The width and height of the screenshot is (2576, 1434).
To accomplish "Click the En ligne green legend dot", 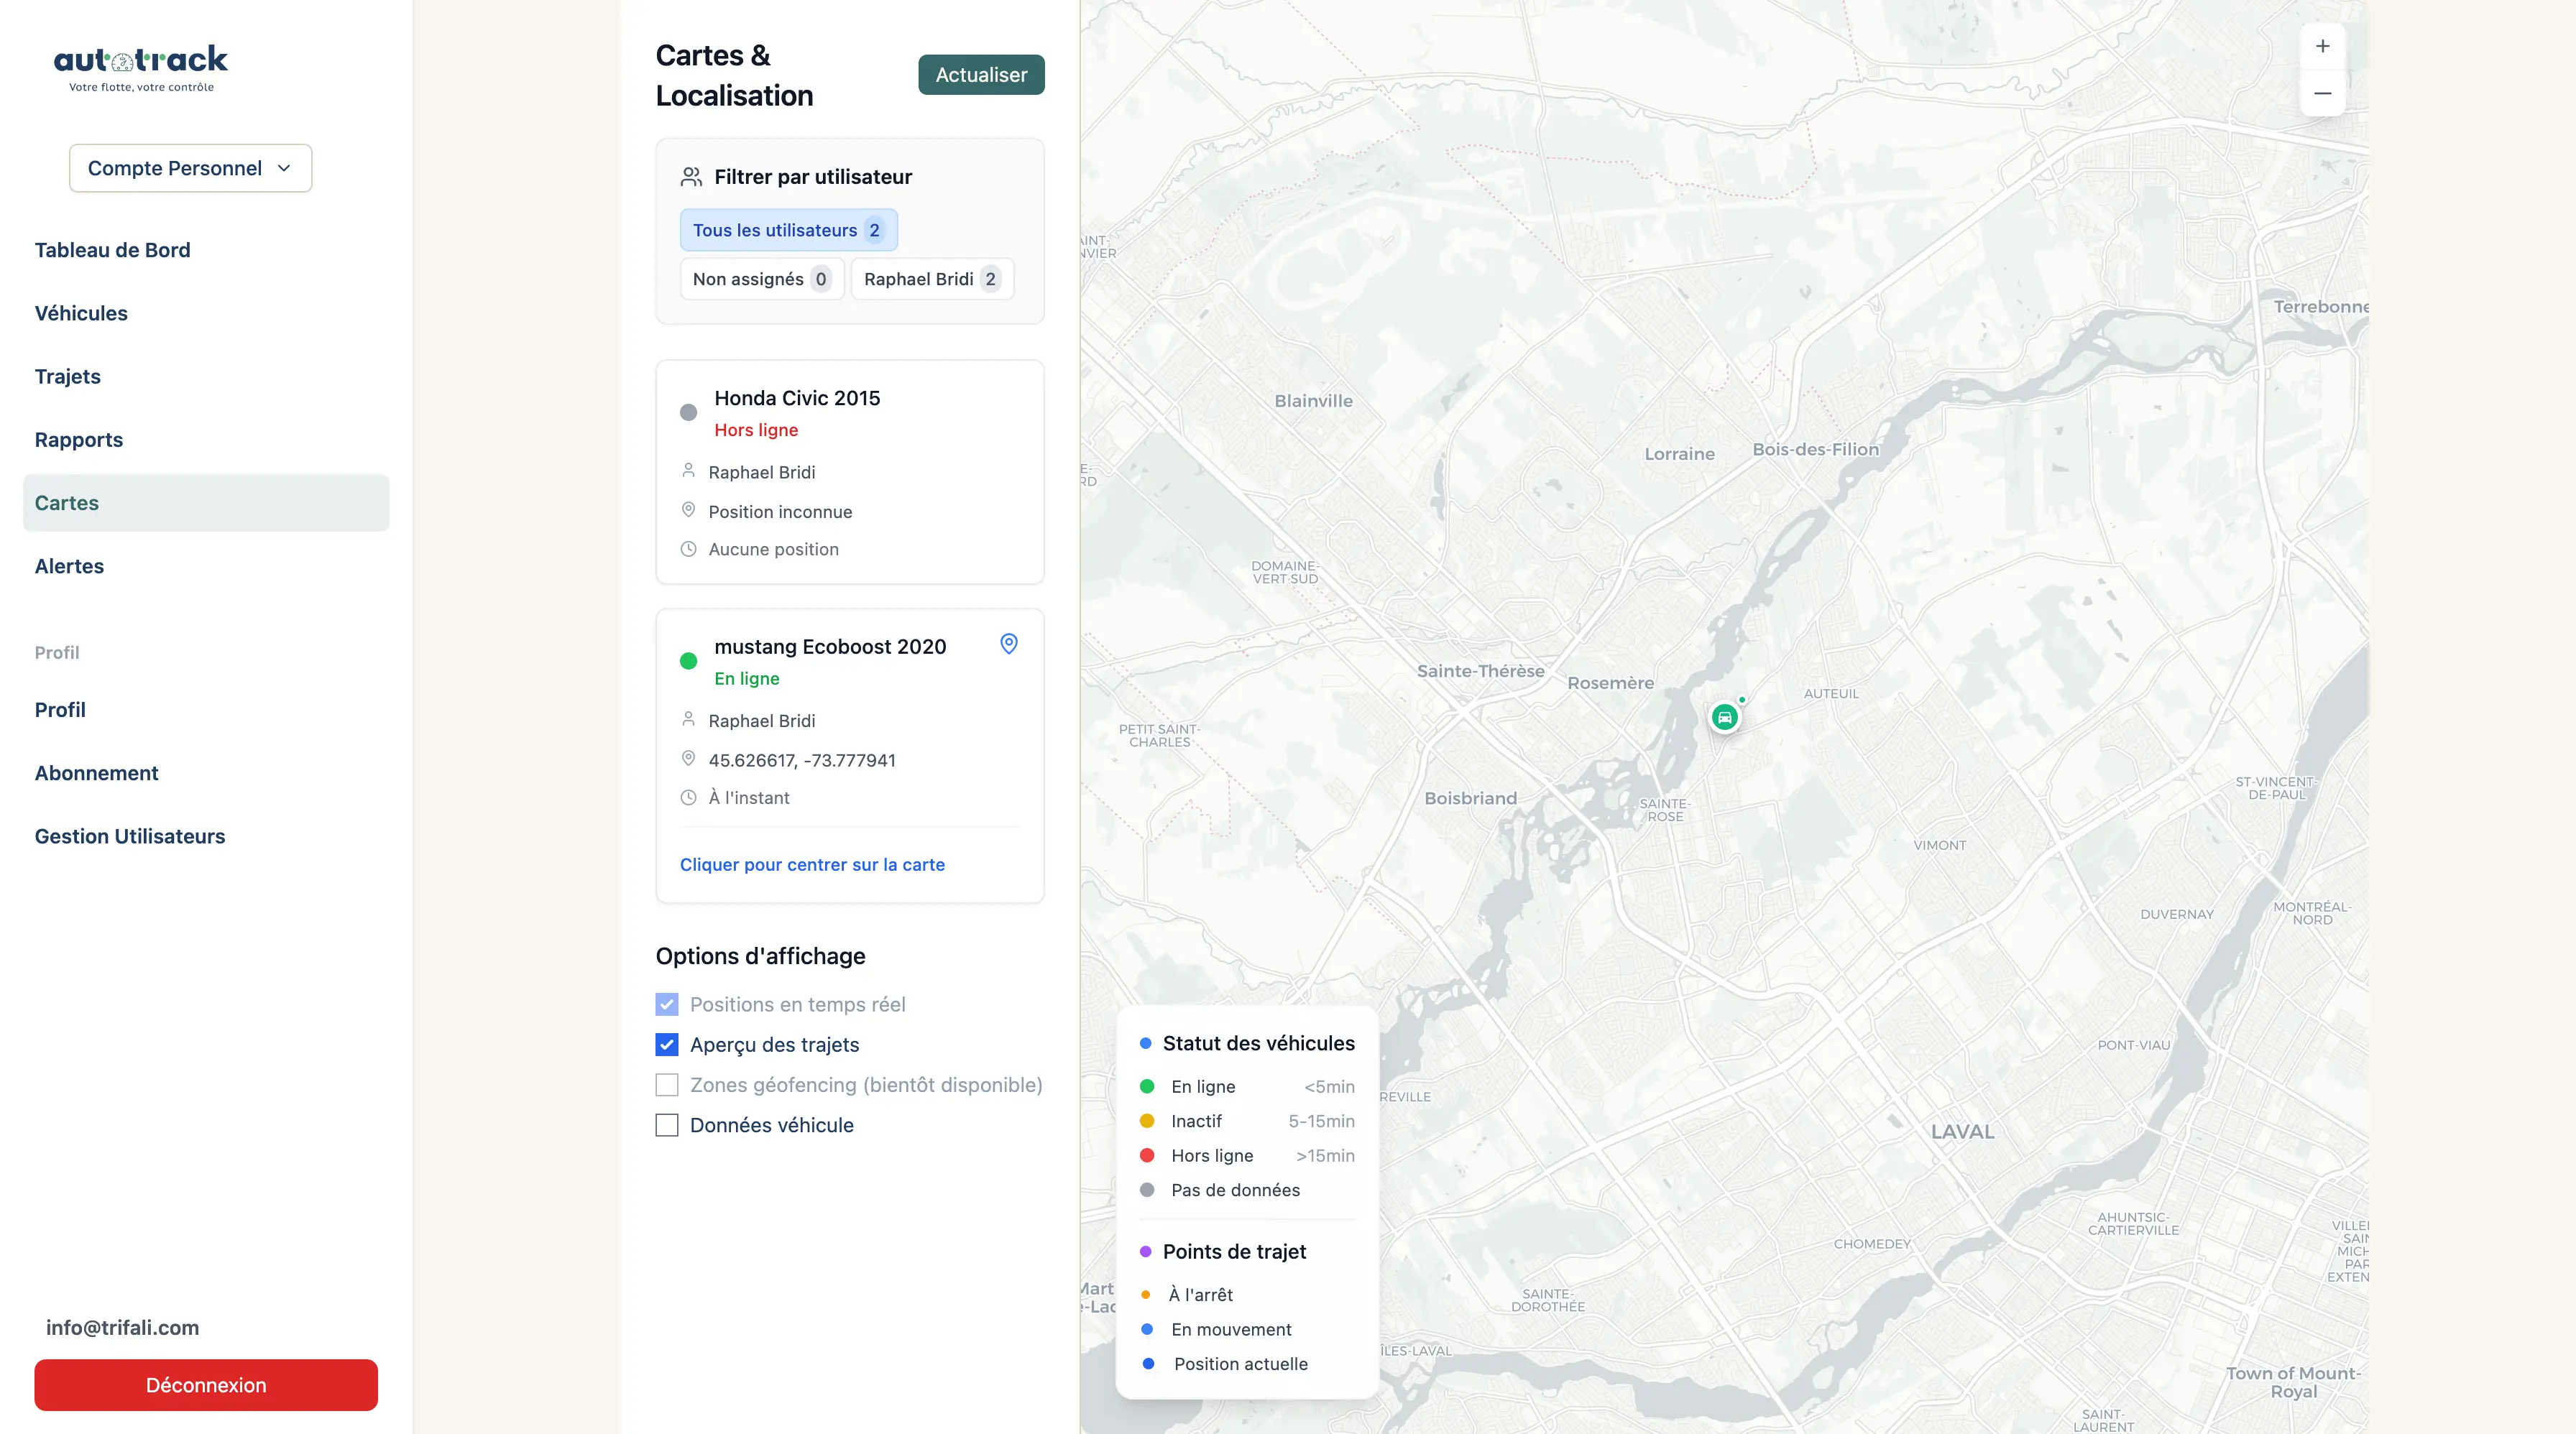I will coord(1147,1086).
